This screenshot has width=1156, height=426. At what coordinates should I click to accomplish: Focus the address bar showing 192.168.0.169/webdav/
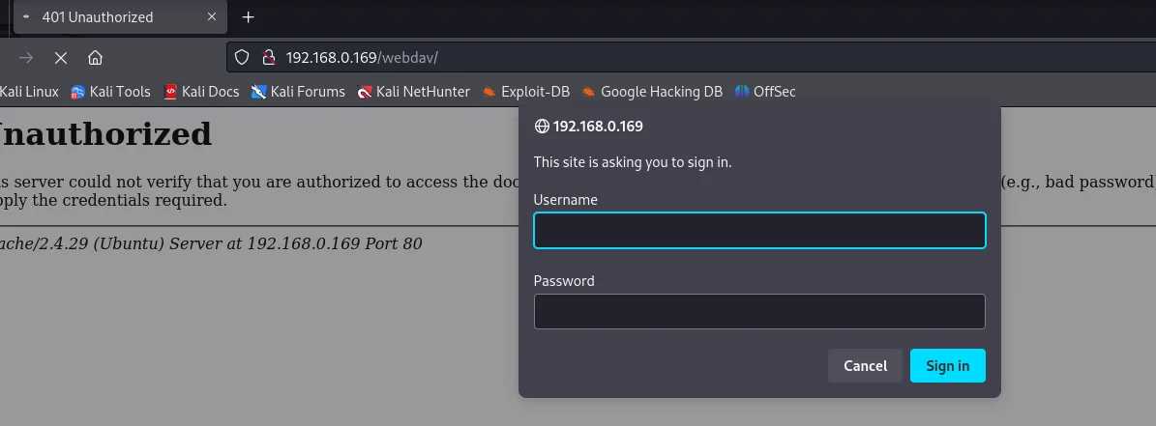(x=580, y=58)
